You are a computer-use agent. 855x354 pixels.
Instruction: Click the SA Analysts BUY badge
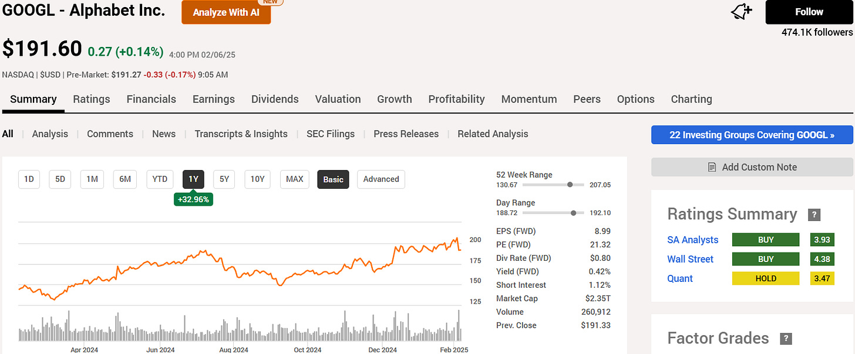[x=766, y=240]
